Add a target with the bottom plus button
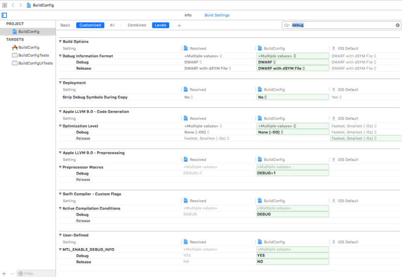 [x=4, y=274]
